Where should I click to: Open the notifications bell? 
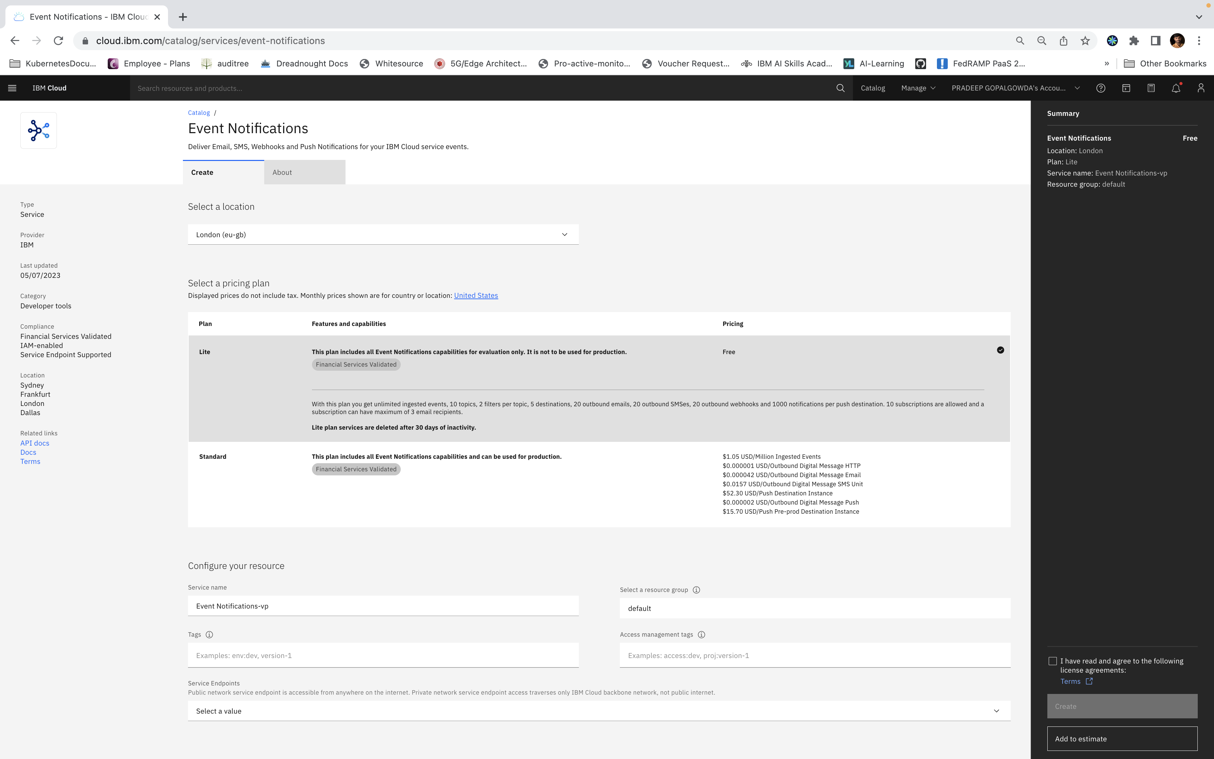(x=1176, y=88)
